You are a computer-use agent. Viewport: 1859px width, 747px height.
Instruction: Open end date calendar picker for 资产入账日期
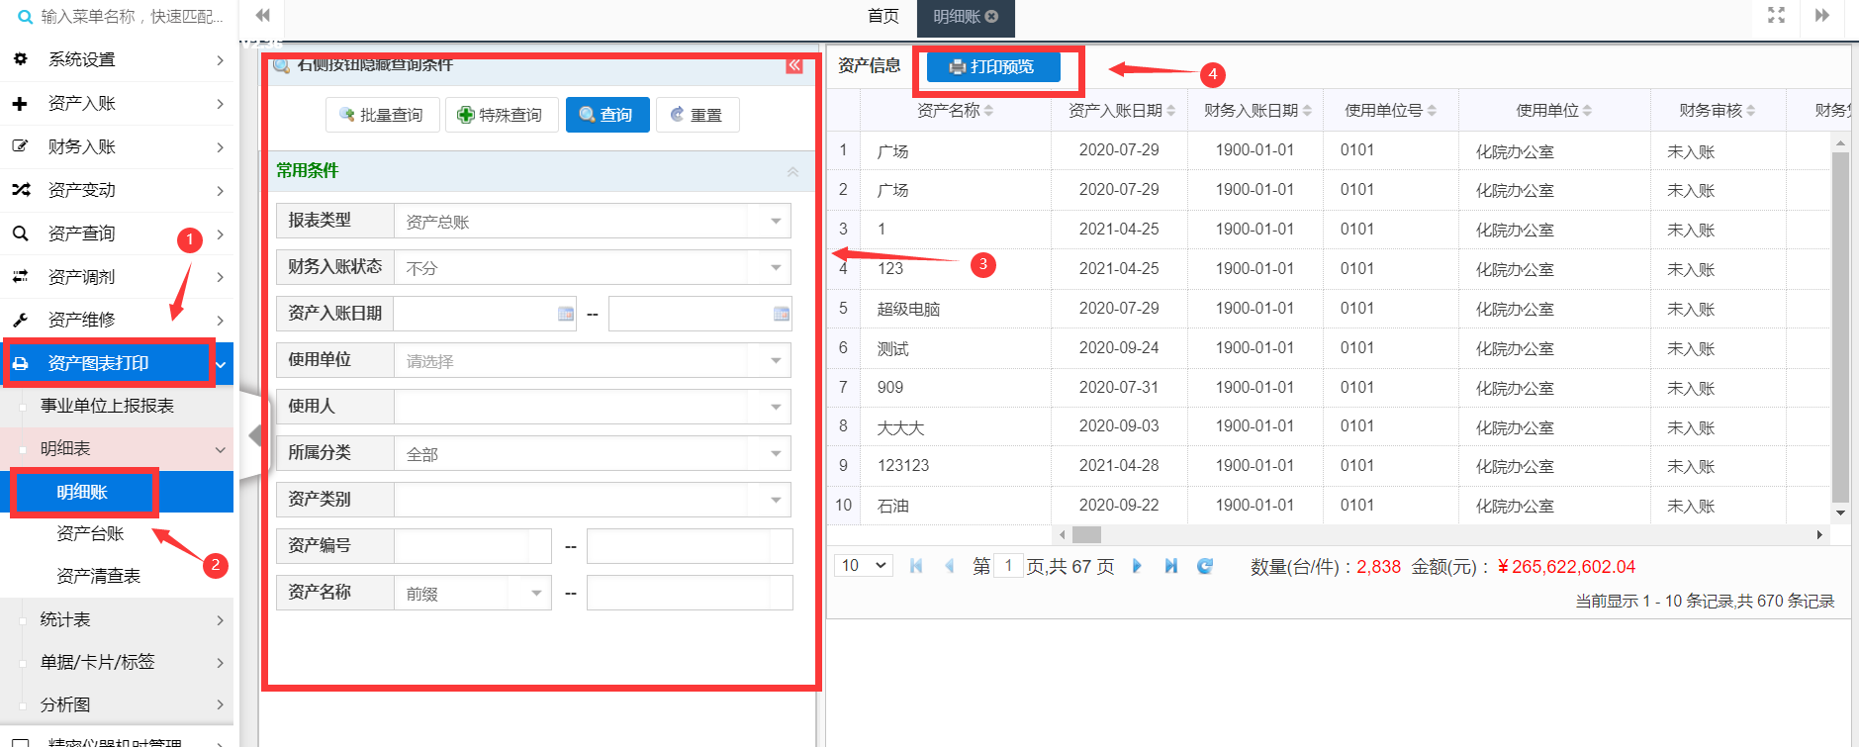click(x=781, y=314)
